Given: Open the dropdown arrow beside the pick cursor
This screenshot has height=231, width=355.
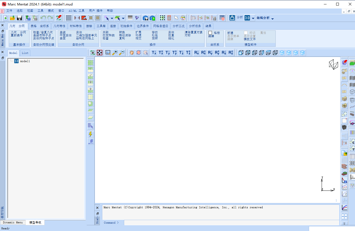Looking at the screenshot, I should point(112,18).
